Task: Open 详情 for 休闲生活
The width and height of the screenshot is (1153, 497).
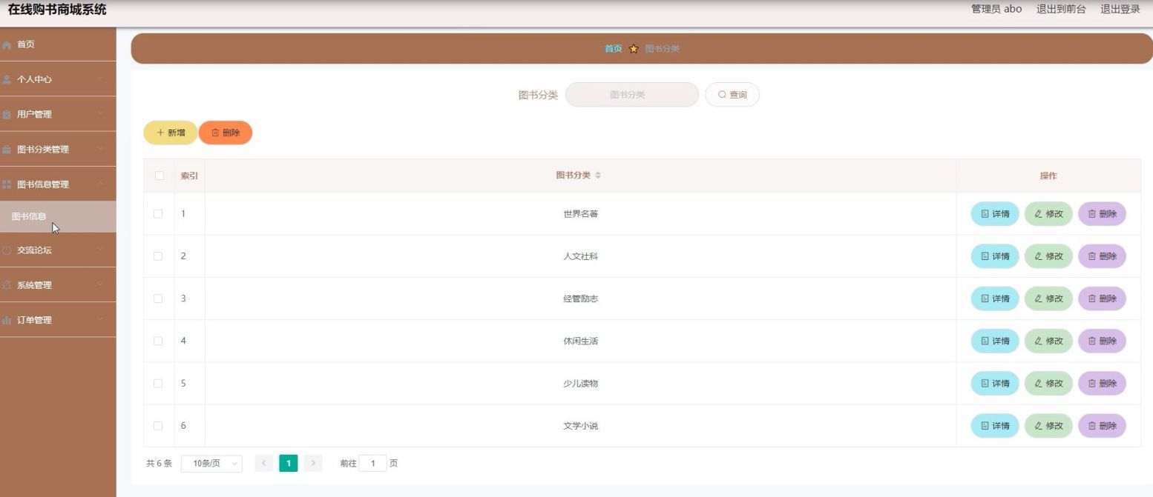Action: tap(995, 341)
